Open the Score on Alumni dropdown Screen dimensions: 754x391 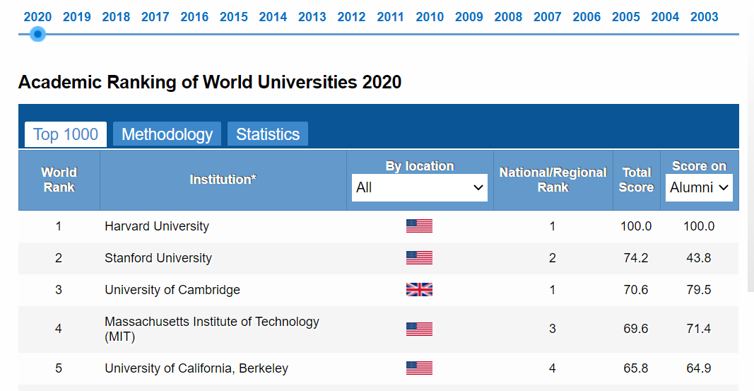[699, 187]
